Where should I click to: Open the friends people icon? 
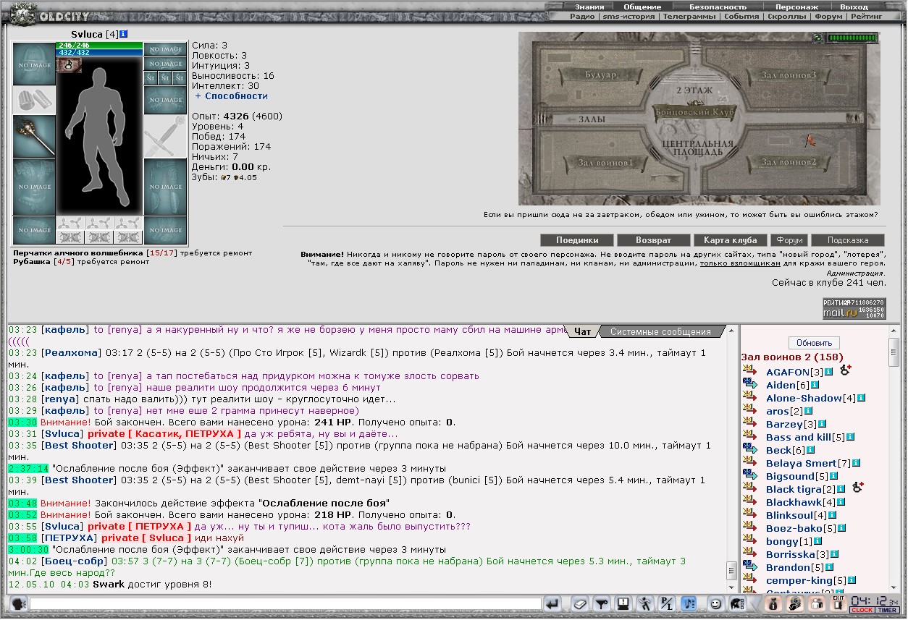coord(817,603)
